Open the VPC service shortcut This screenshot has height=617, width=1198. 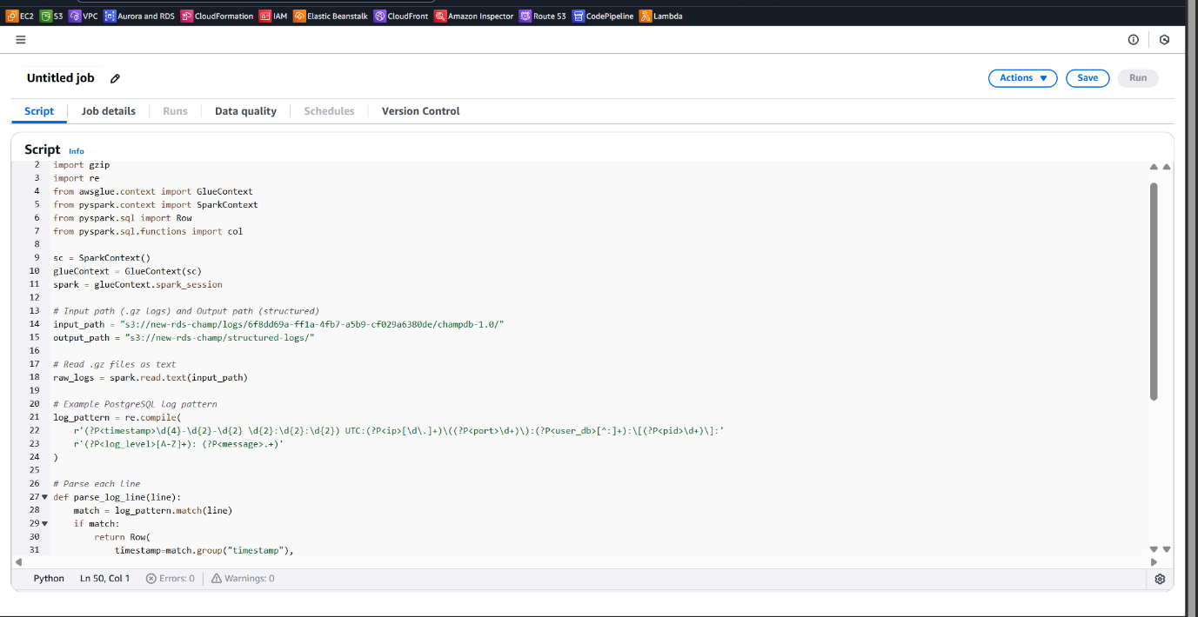tap(84, 16)
